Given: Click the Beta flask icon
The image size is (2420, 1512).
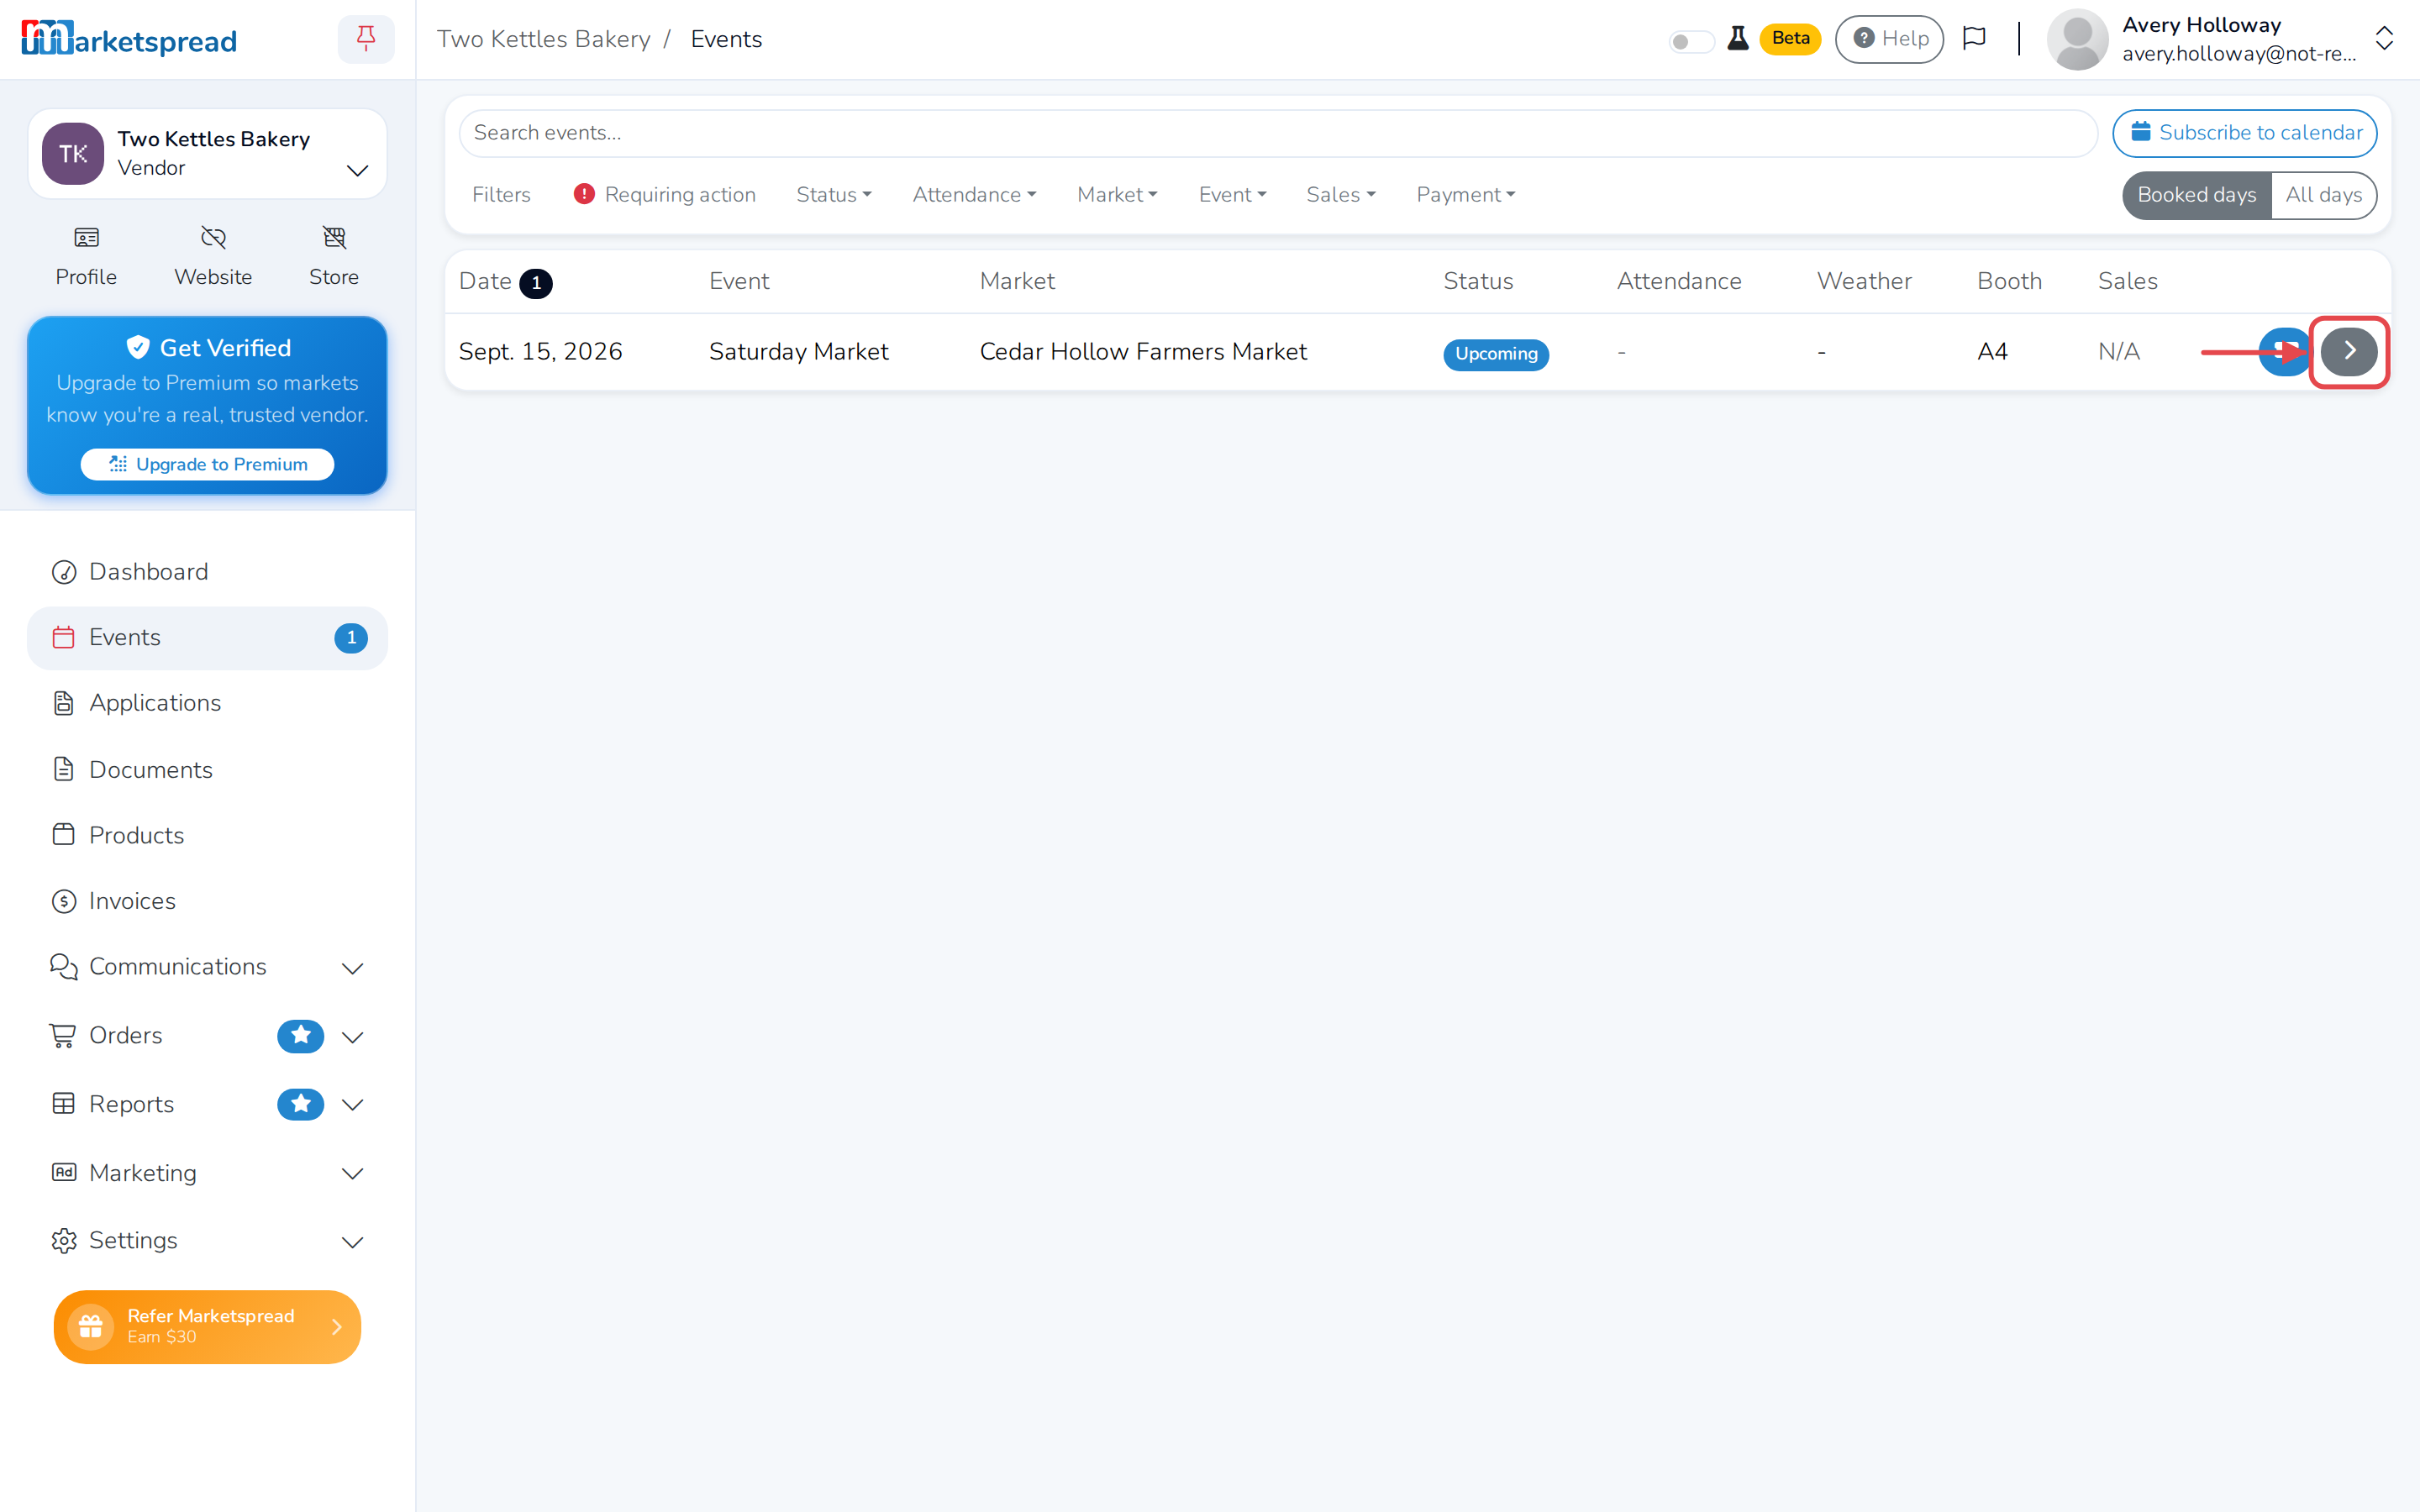Looking at the screenshot, I should point(1738,39).
